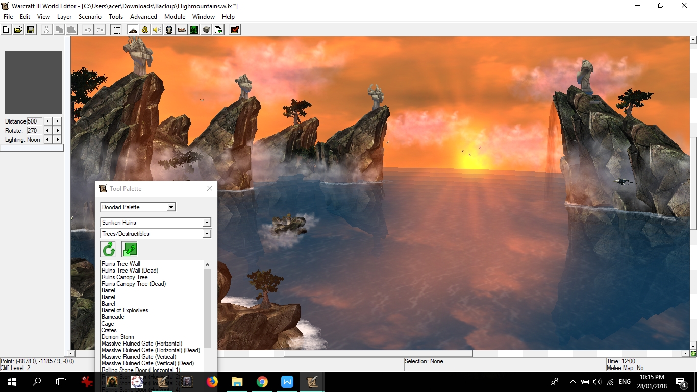Click the gray preview thumbnail panel

coord(33,83)
